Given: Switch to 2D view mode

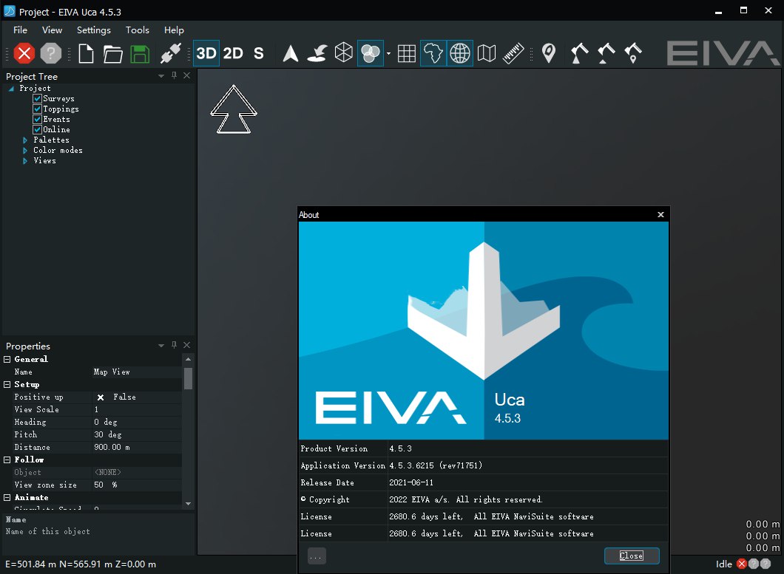Looking at the screenshot, I should 233,53.
